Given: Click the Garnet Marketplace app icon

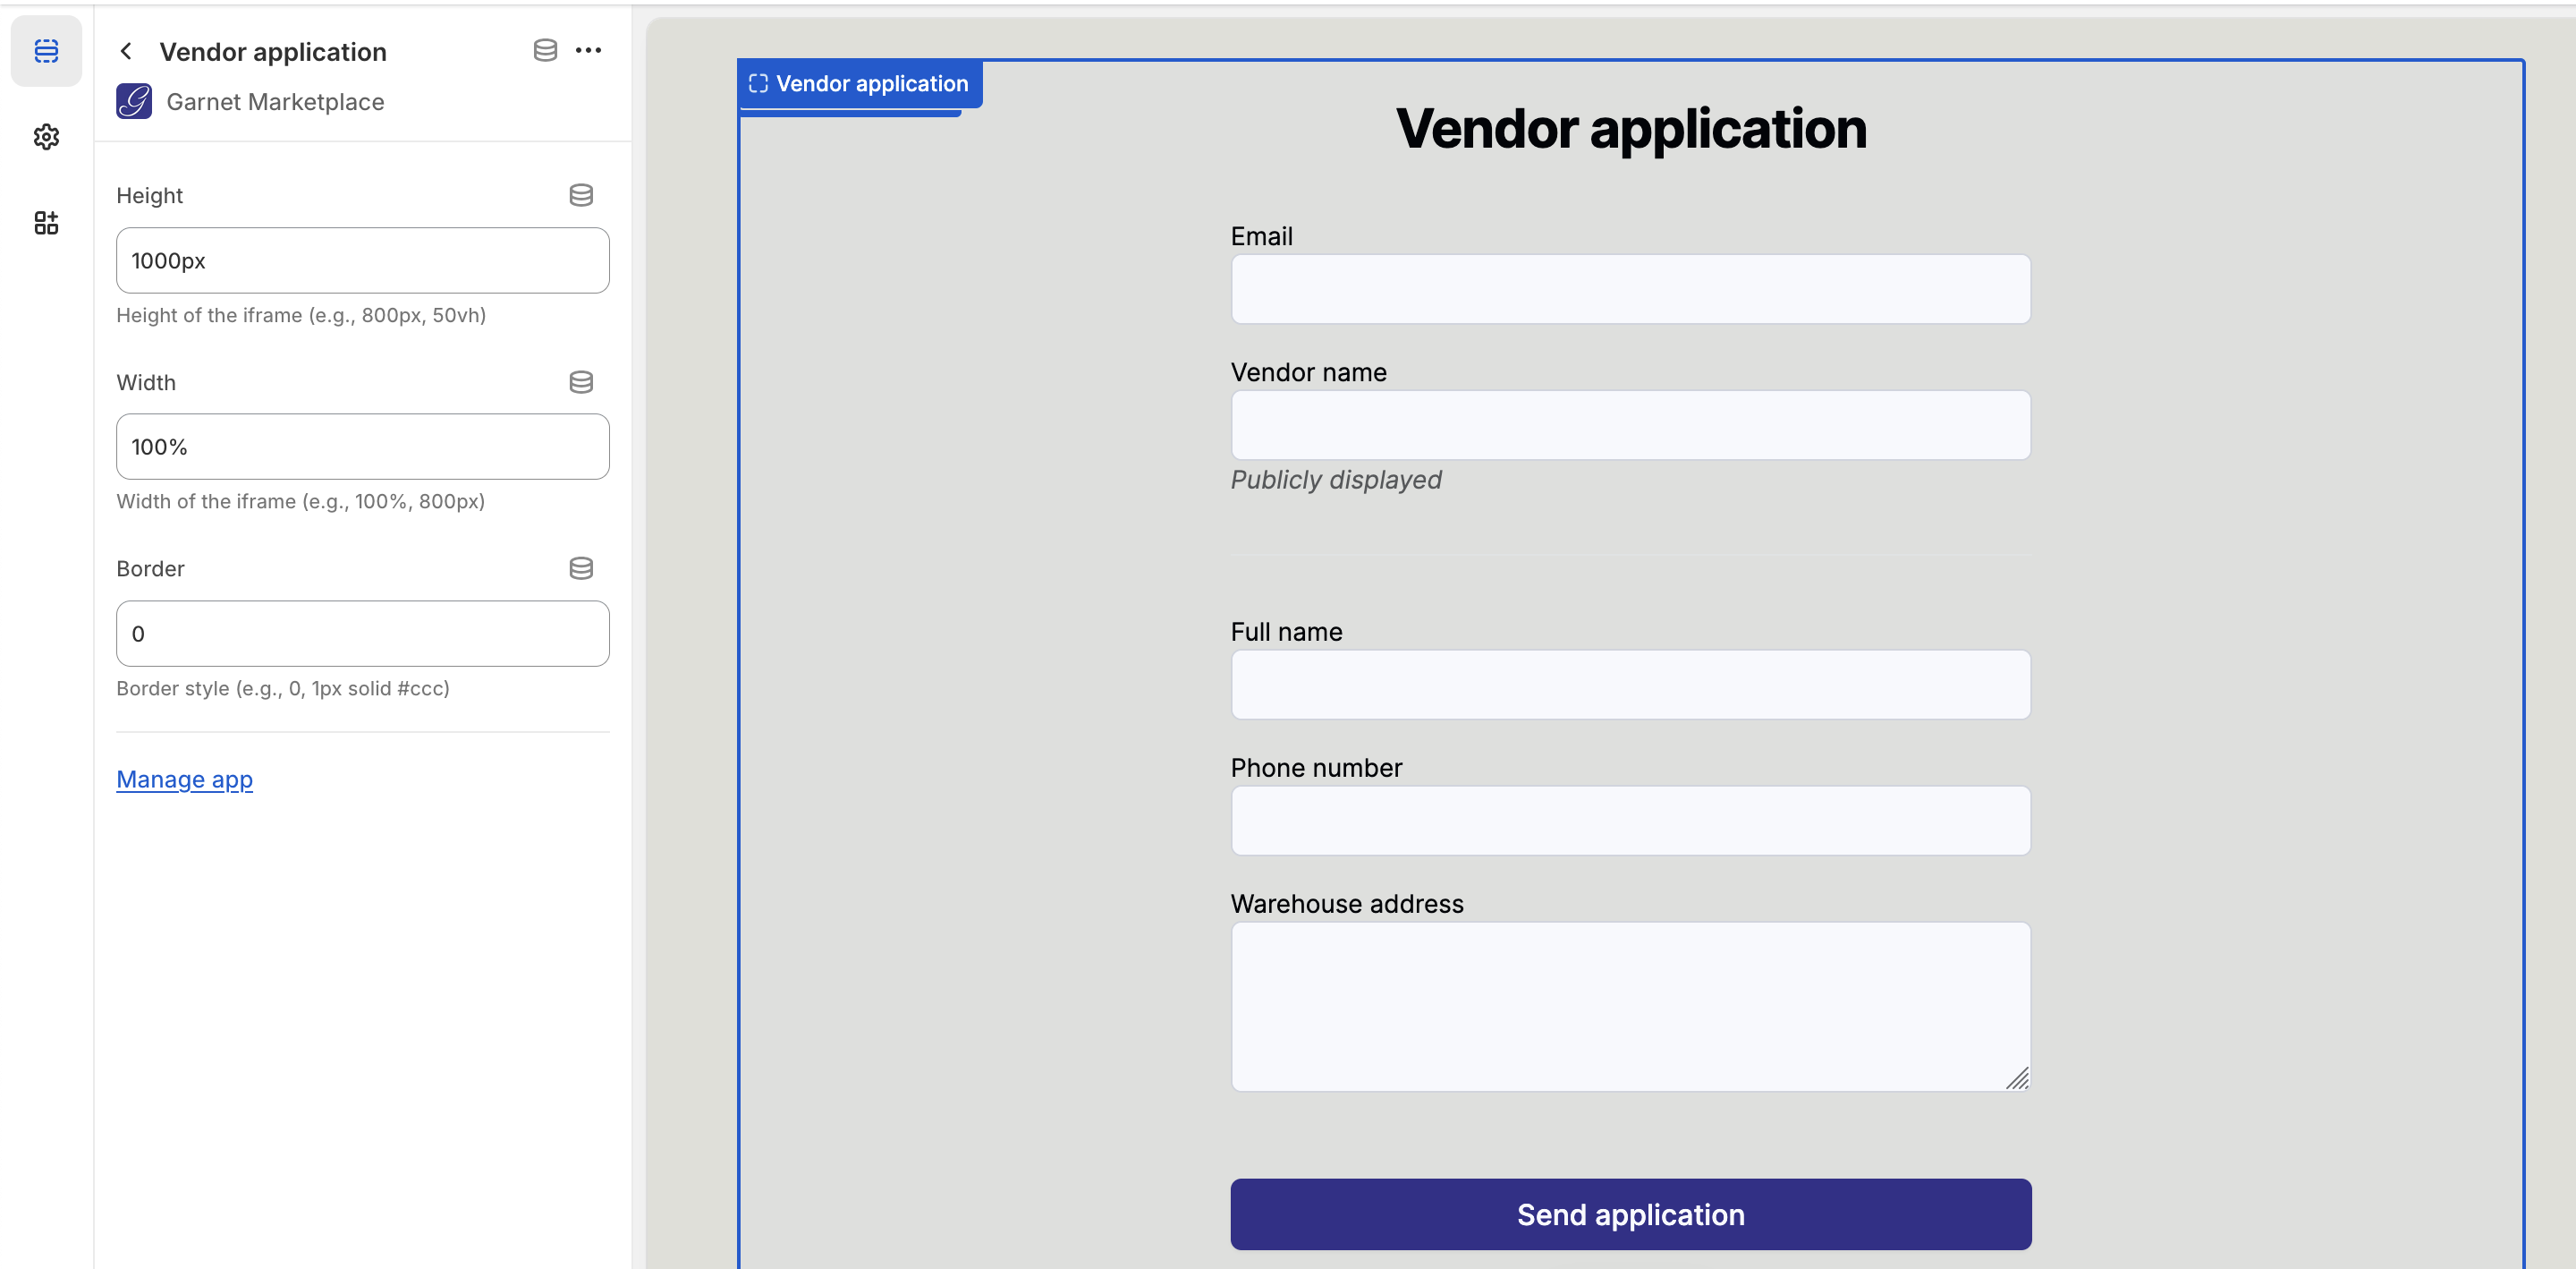Looking at the screenshot, I should [134, 101].
